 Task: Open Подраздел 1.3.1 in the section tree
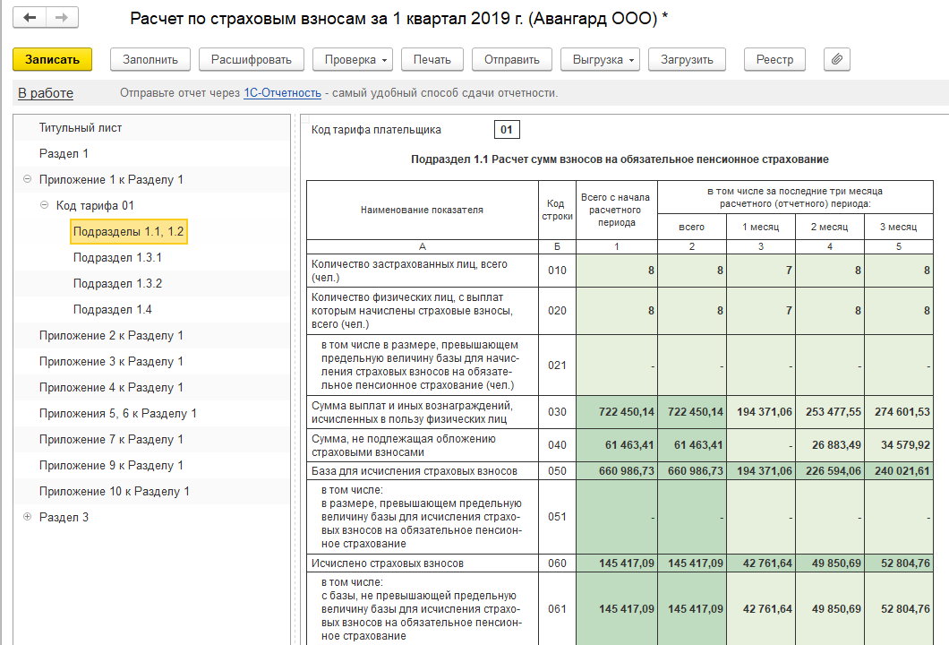117,258
